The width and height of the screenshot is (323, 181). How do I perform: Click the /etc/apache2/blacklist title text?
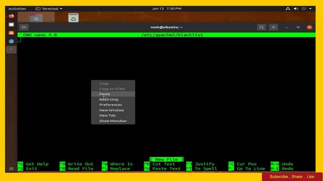click(172, 35)
